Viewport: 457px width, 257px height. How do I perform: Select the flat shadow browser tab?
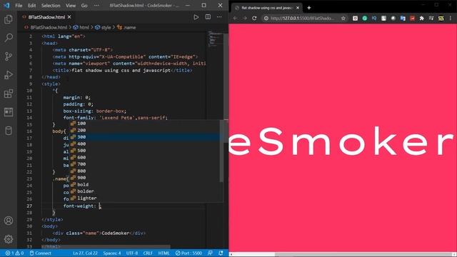coord(266,8)
